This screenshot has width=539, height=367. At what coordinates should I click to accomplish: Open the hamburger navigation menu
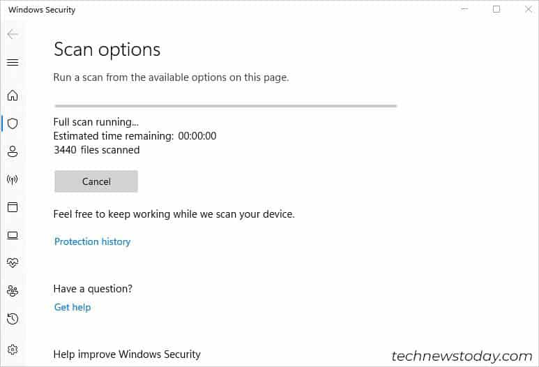tap(13, 62)
